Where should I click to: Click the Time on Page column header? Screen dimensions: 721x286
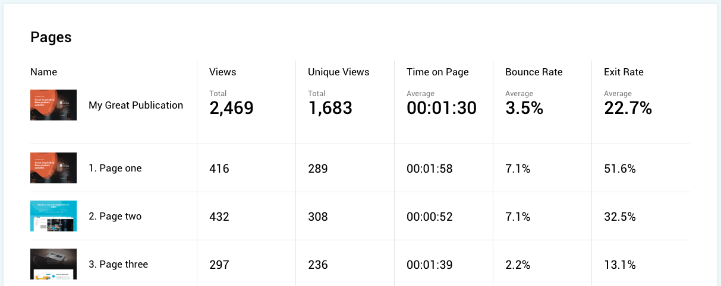click(x=437, y=72)
